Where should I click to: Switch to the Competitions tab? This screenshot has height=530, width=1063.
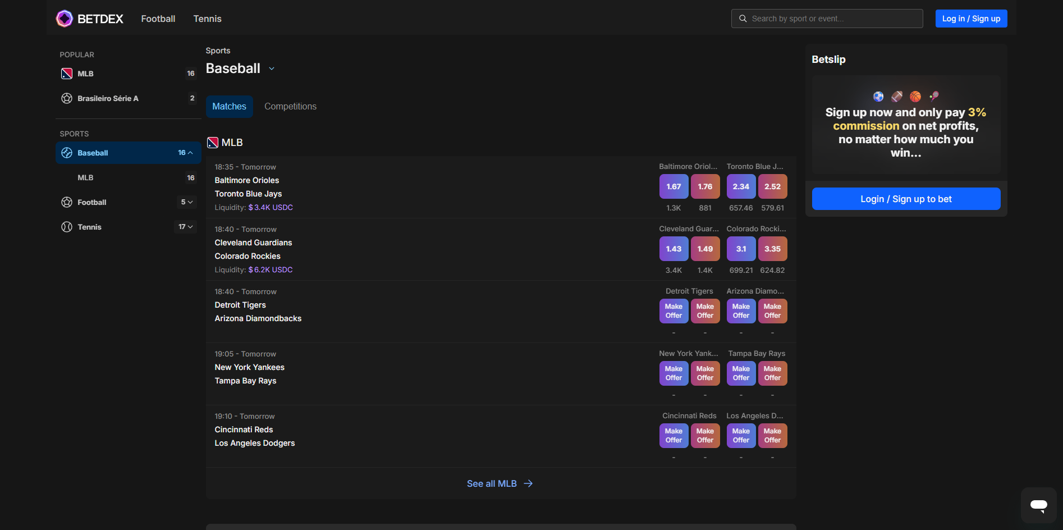pos(290,107)
